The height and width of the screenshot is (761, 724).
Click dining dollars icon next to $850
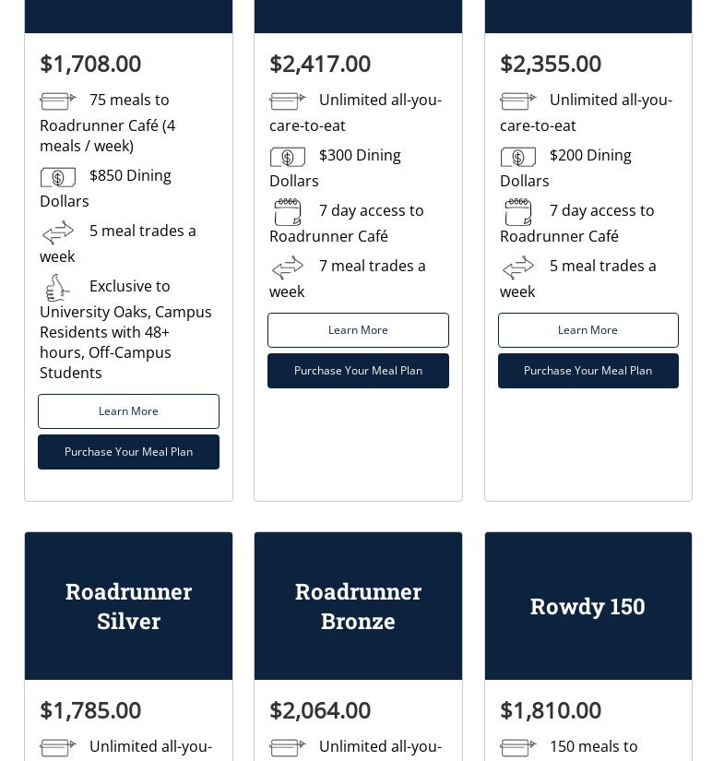[x=57, y=176]
